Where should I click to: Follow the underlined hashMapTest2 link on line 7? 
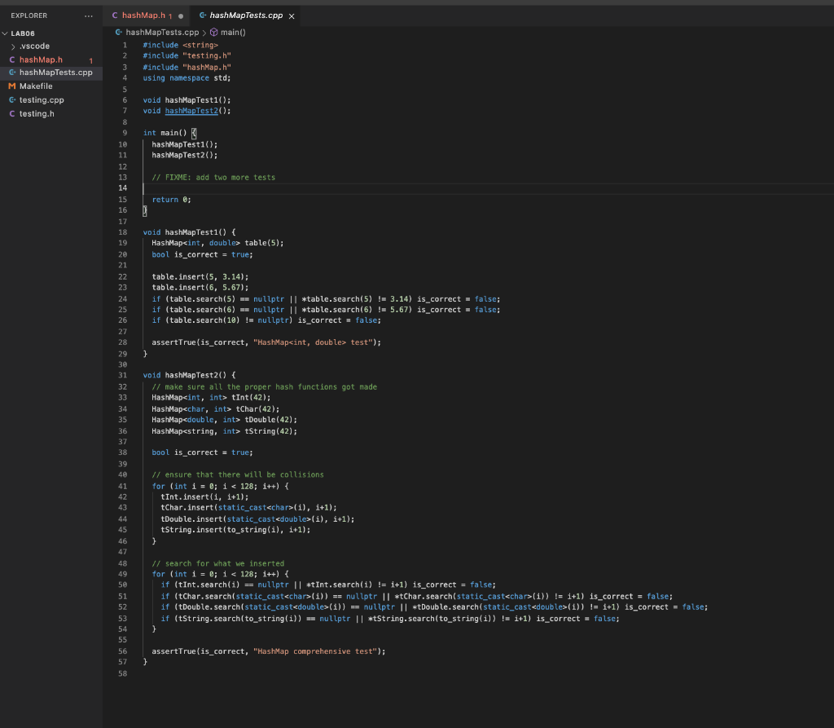tap(191, 111)
